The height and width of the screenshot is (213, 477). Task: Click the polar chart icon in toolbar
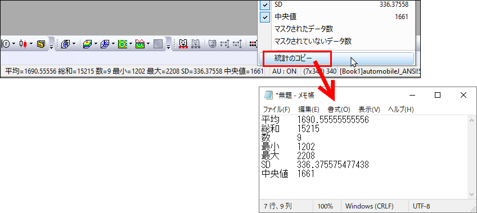coord(6,44)
